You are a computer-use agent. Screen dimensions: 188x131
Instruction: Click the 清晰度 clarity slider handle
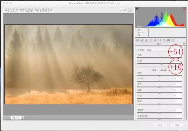coord(160,113)
